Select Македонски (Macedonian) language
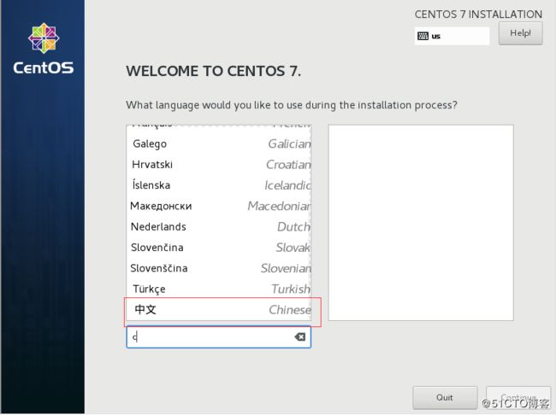The image size is (556, 415). click(x=219, y=206)
